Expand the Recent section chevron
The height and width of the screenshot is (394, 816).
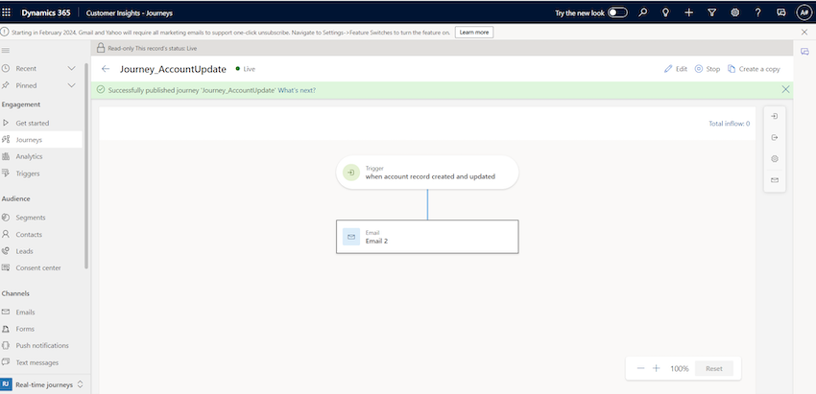(72, 69)
